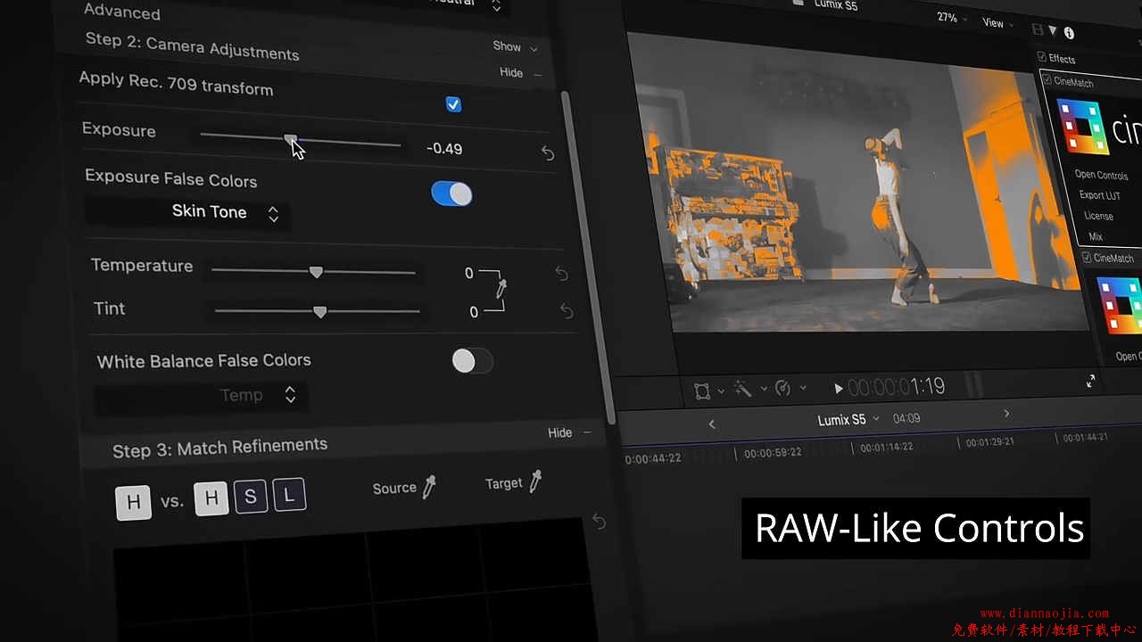
Task: Open the viewer View options menu
Action: (997, 23)
